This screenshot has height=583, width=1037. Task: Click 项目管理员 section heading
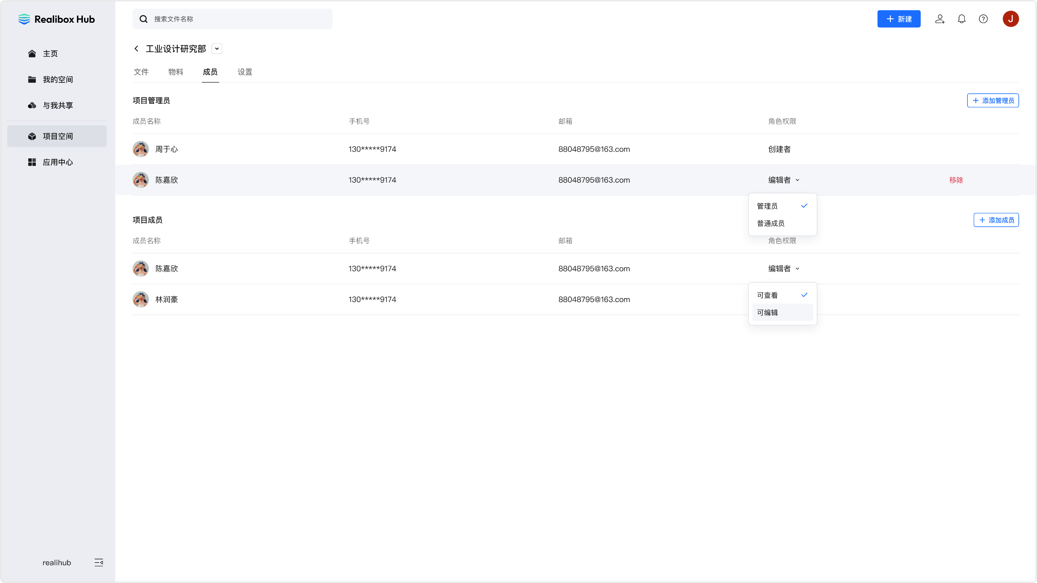click(151, 101)
